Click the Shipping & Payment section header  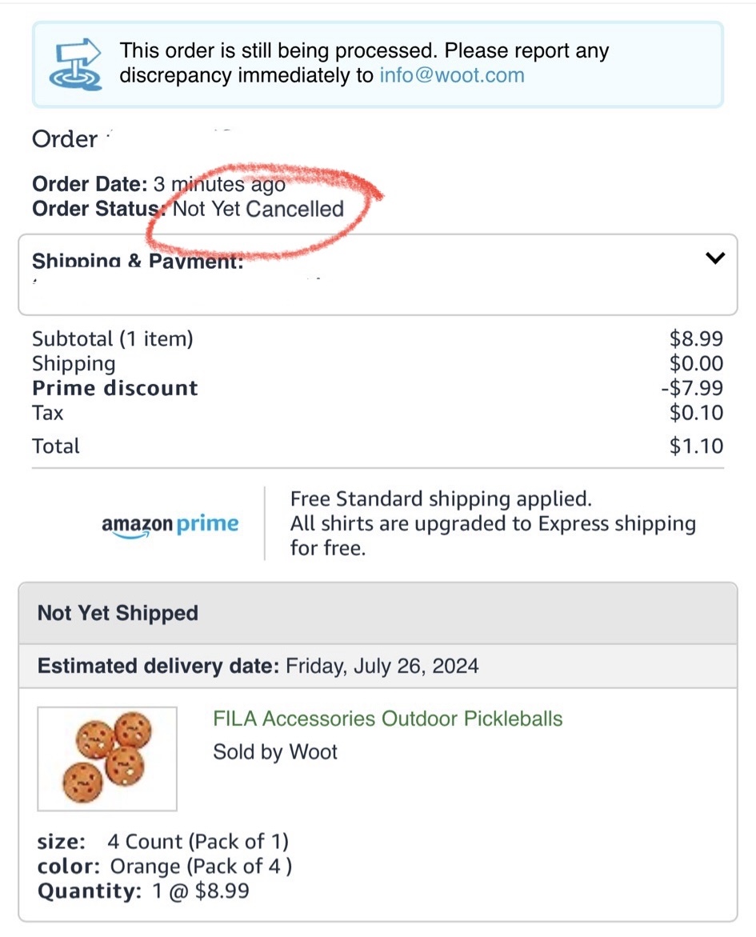point(138,261)
